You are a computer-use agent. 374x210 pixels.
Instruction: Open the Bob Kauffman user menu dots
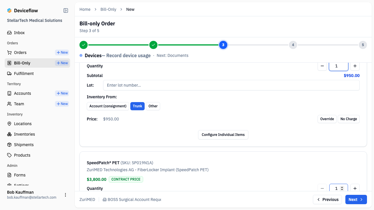tap(65, 195)
